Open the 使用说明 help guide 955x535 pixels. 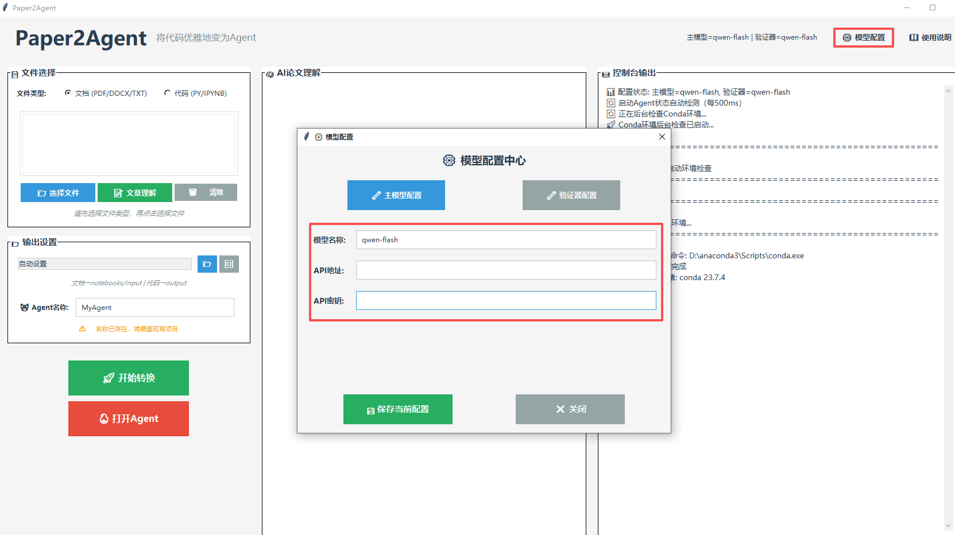pos(930,38)
